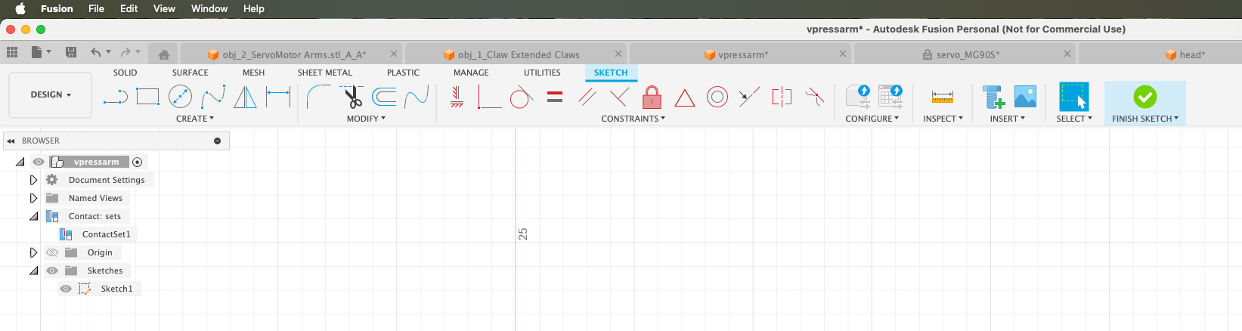The width and height of the screenshot is (1242, 331).
Task: Expand the Document Settings node
Action: (x=33, y=180)
